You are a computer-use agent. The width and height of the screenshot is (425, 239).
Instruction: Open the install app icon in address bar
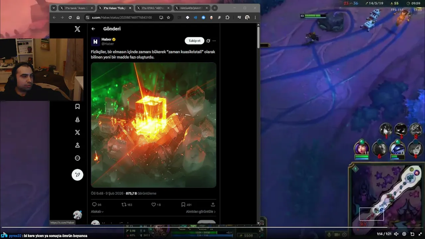point(161,18)
